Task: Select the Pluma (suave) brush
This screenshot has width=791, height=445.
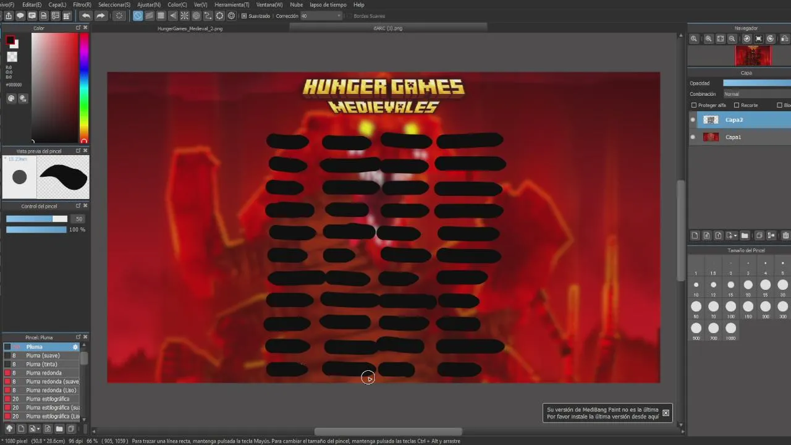Action: 43,355
